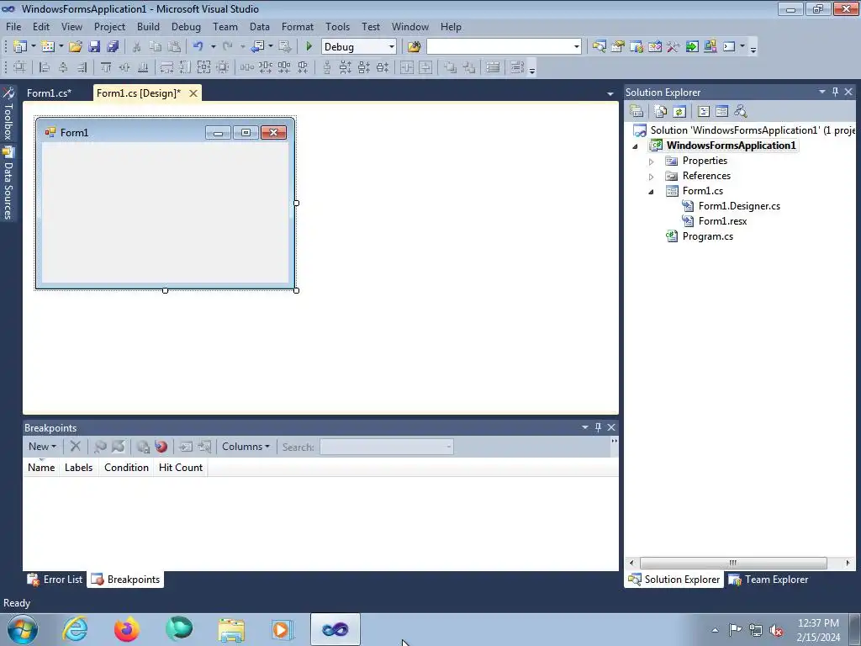This screenshot has height=646, width=861.
Task: Open the Tools menu
Action: [337, 26]
